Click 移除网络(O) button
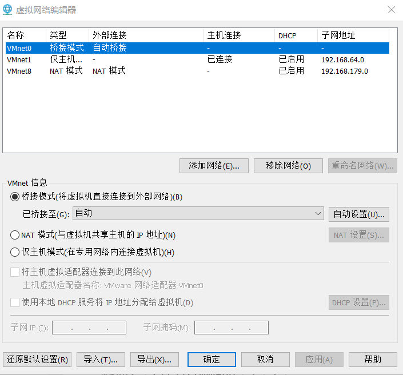403x375 pixels. 288,166
